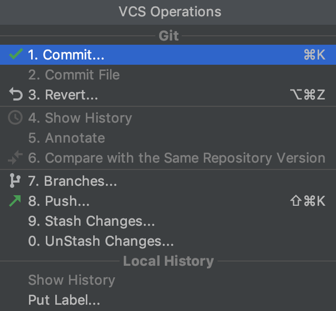Viewport: 336px width, 311px height.
Task: Click the Compare arrows icon
Action: [x=15, y=158]
